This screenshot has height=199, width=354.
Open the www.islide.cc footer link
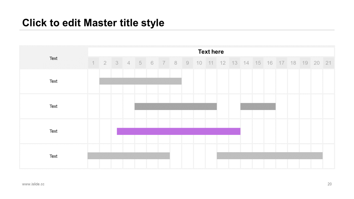point(33,184)
